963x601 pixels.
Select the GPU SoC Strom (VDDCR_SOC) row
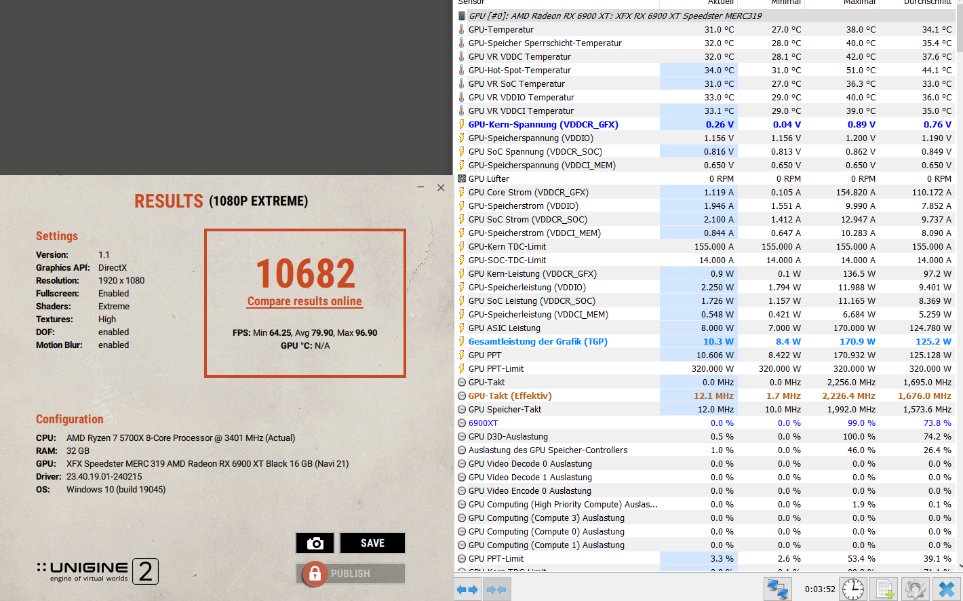[x=705, y=219]
